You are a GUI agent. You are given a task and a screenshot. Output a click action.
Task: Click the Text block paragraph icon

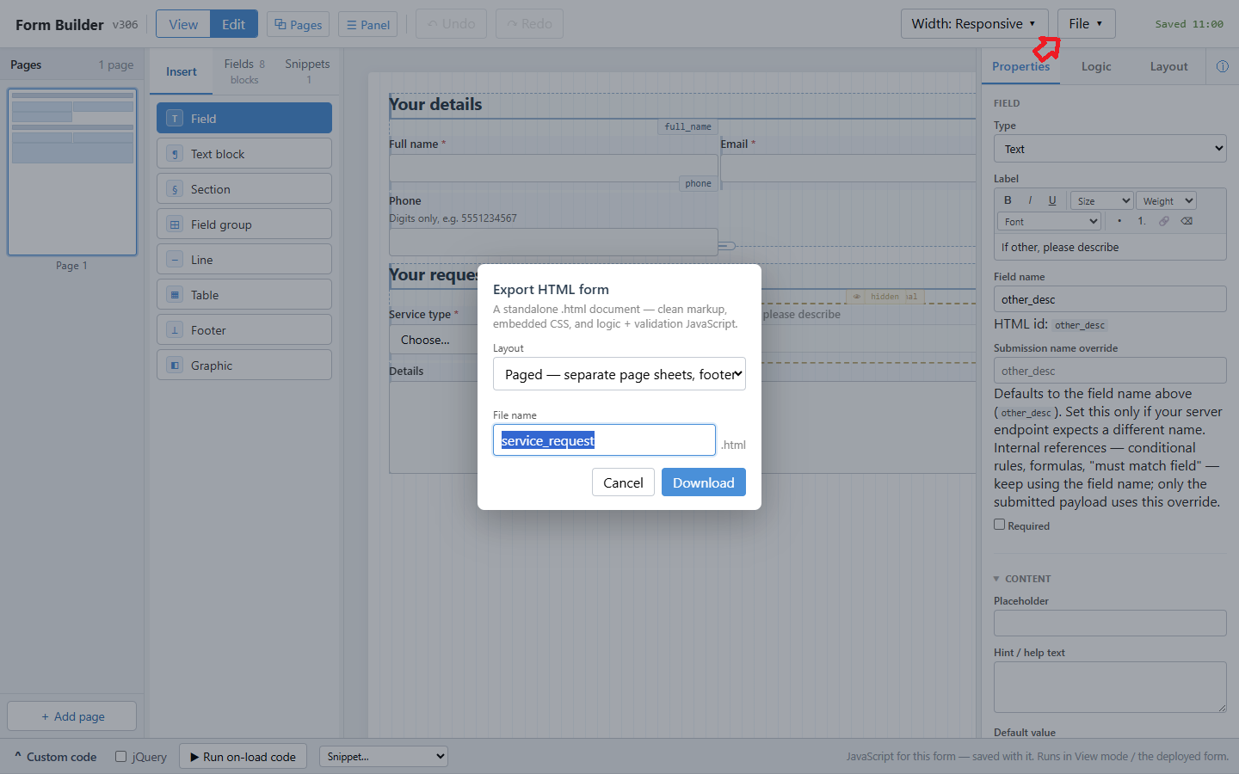tap(175, 154)
